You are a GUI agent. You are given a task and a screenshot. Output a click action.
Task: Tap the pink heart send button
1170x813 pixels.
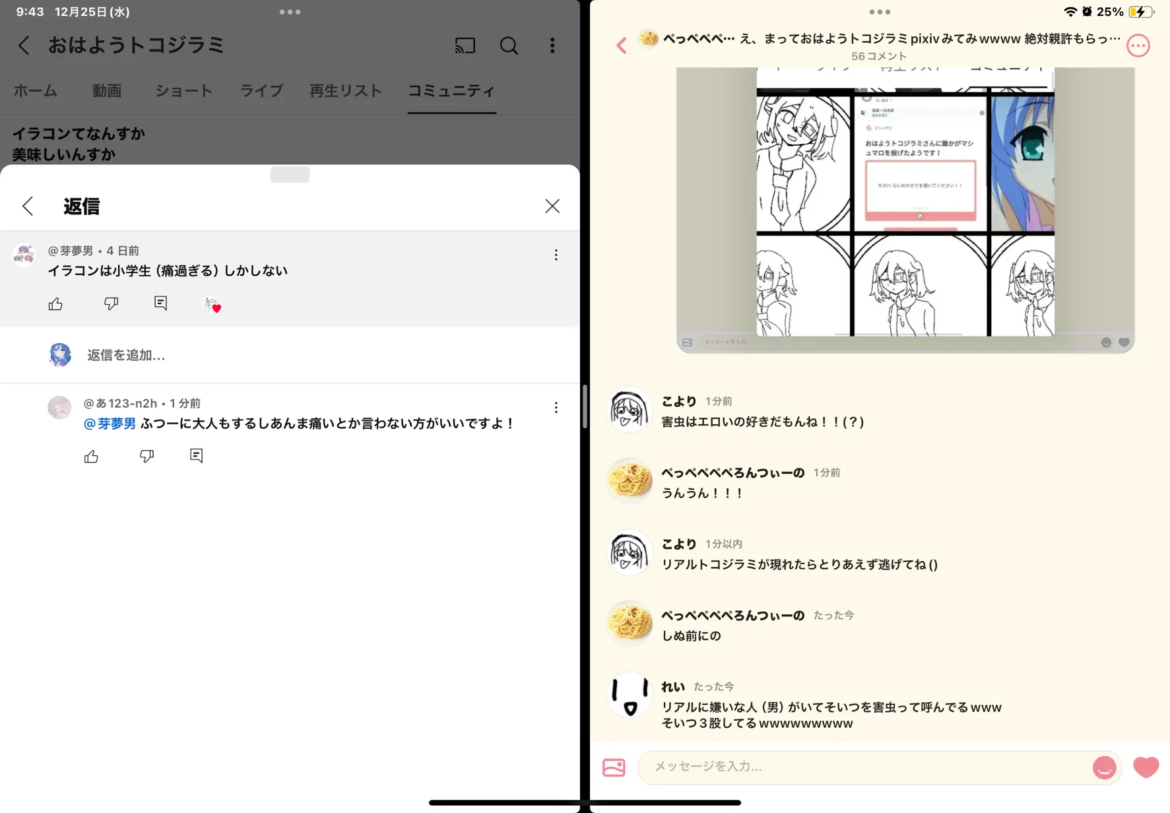click(1146, 767)
